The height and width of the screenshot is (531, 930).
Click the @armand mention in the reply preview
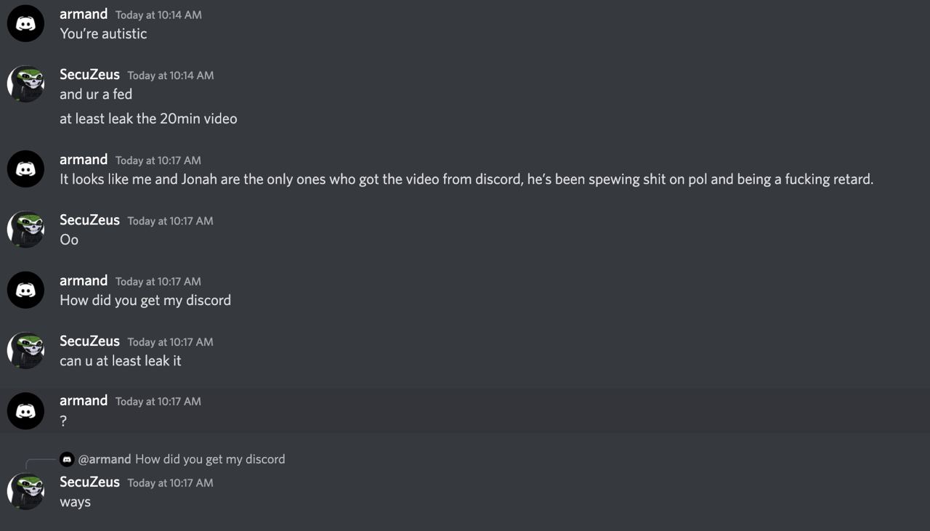(105, 459)
